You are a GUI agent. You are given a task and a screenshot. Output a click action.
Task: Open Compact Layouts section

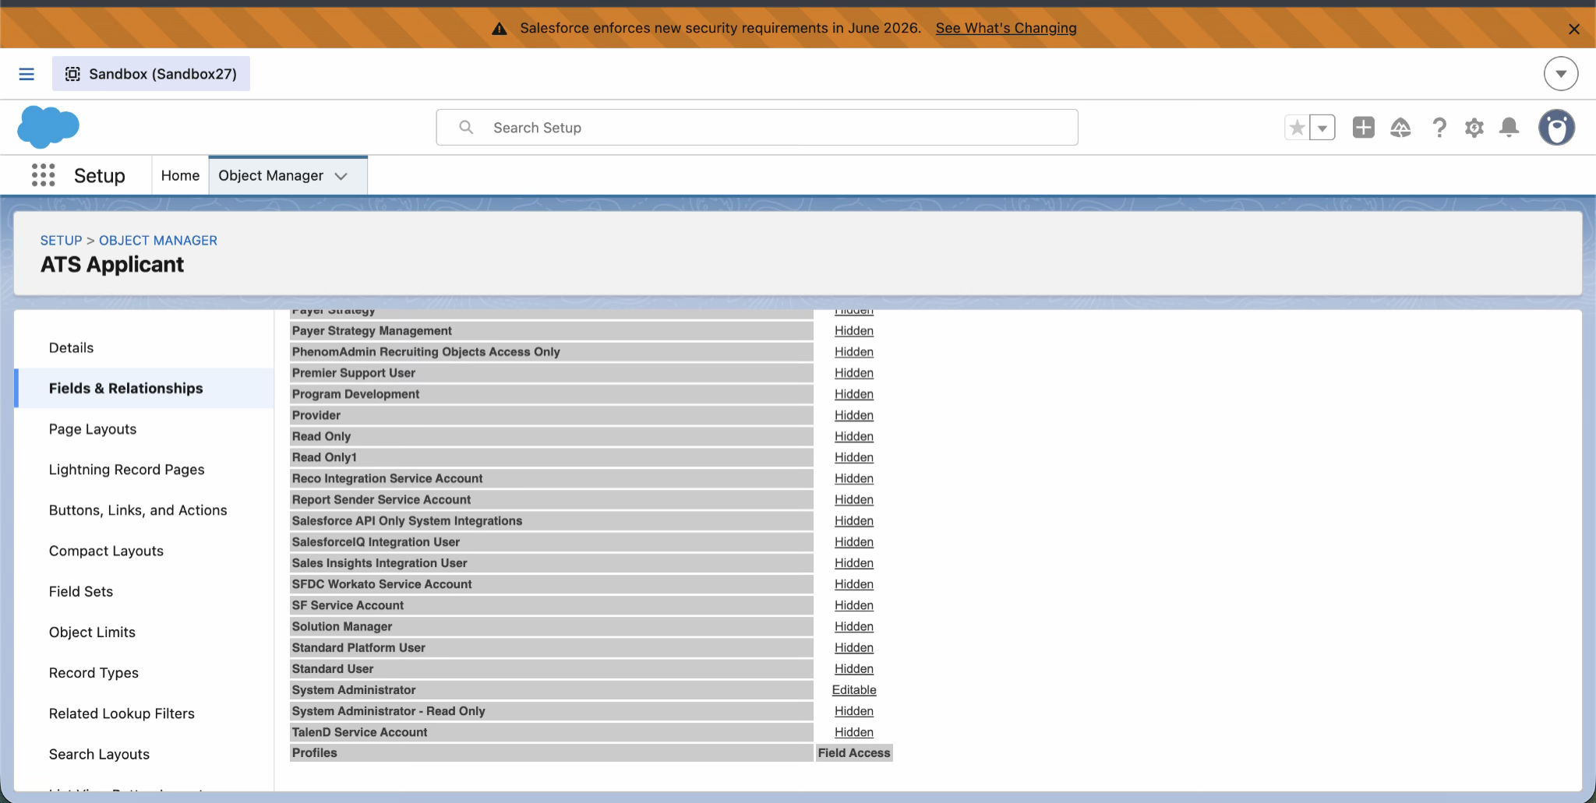106,551
